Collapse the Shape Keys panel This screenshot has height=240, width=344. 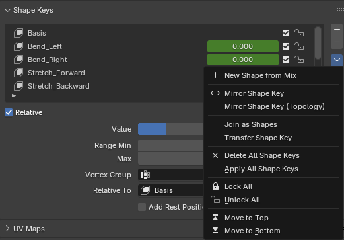(7, 10)
